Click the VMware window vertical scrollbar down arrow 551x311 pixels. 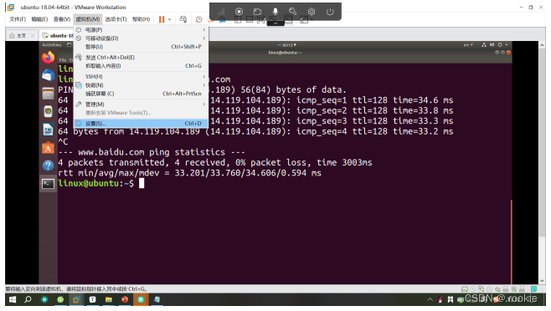click(543, 281)
